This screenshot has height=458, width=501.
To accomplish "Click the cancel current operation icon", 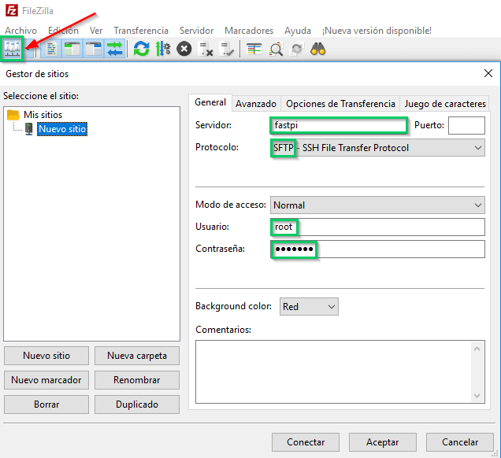I will (x=184, y=49).
